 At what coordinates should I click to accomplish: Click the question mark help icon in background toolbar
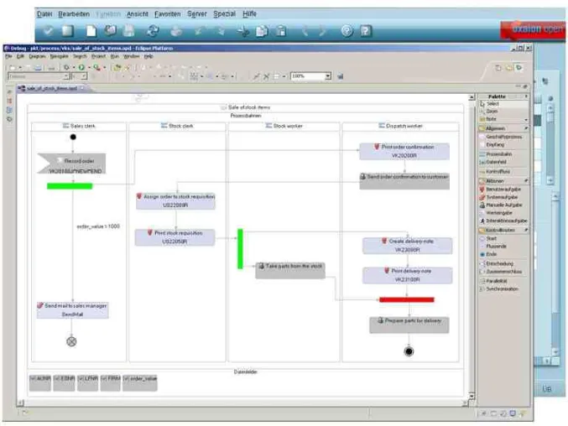[366, 31]
